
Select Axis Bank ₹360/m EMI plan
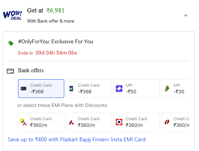point(89,122)
